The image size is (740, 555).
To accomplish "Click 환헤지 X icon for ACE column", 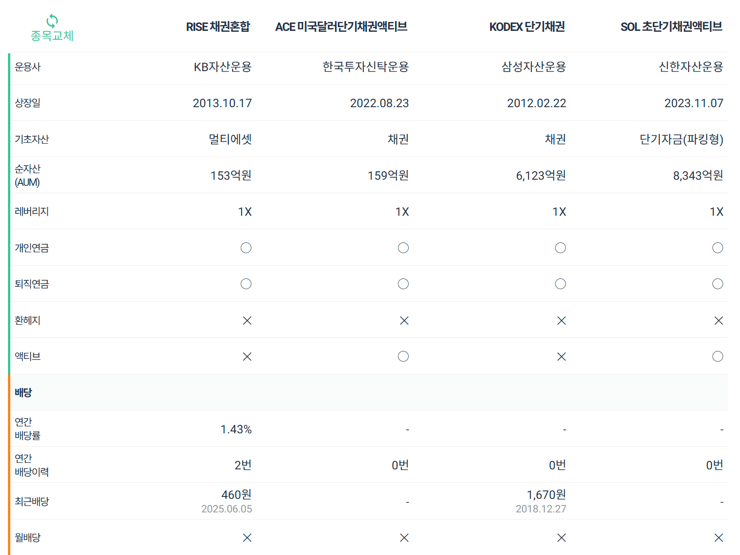I will point(404,321).
